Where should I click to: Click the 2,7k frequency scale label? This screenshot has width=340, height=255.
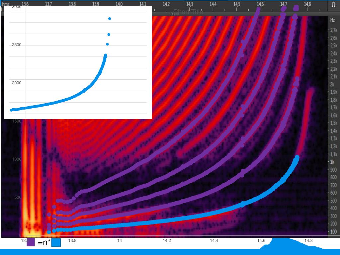333,30
